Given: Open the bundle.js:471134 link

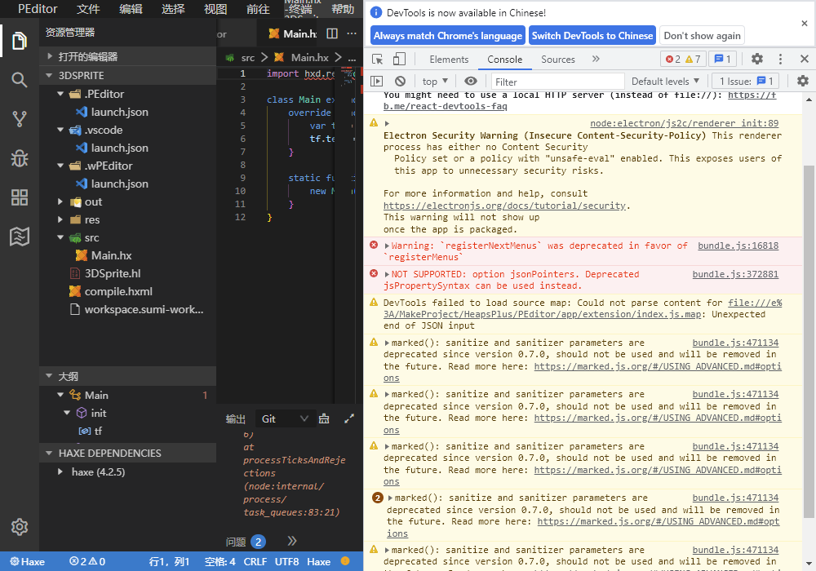Looking at the screenshot, I should coord(735,394).
